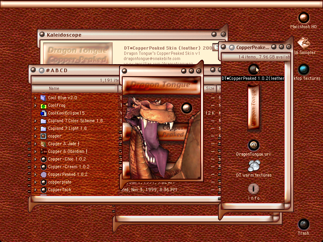Expand the Copland 7 Light 1.8 folder
The height and width of the screenshot is (242, 323).
point(36,129)
